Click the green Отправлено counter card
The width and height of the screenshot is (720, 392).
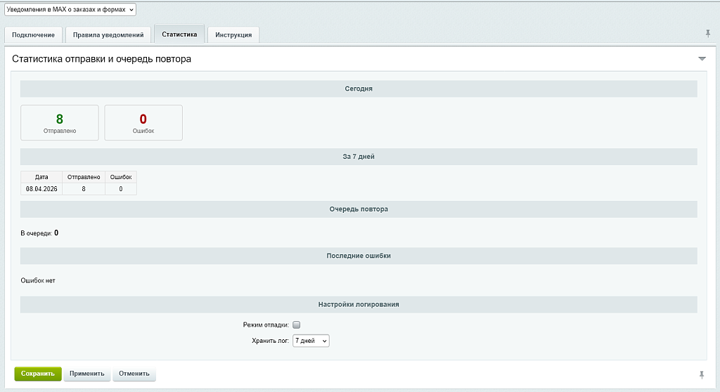60,123
